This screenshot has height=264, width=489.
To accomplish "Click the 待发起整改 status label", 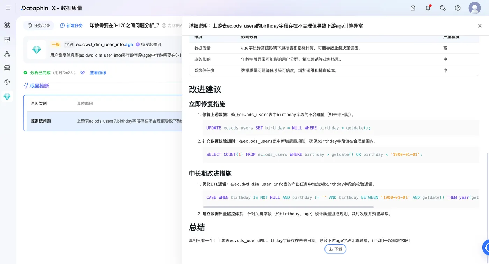I will click(151, 45).
